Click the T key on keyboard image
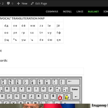 point(14,89)
